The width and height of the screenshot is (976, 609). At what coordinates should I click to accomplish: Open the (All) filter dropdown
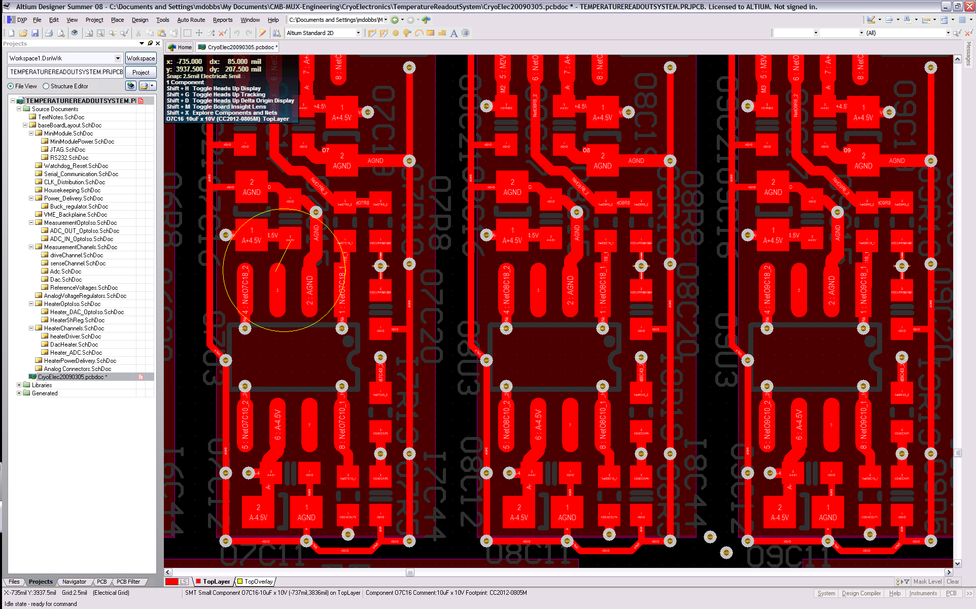tap(948, 33)
